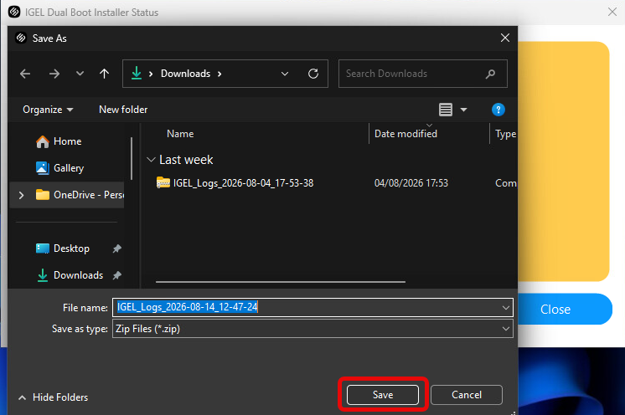Click the Save button

pyautogui.click(x=383, y=395)
